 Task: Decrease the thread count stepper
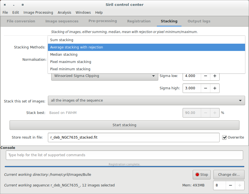click(231, 185)
